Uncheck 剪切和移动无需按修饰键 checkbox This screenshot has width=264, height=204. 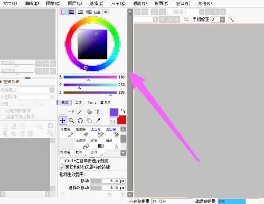tap(62, 167)
